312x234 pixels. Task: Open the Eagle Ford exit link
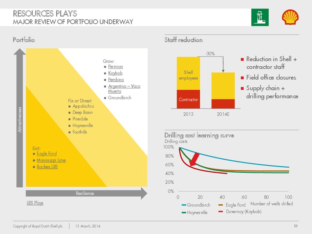tap(47, 154)
